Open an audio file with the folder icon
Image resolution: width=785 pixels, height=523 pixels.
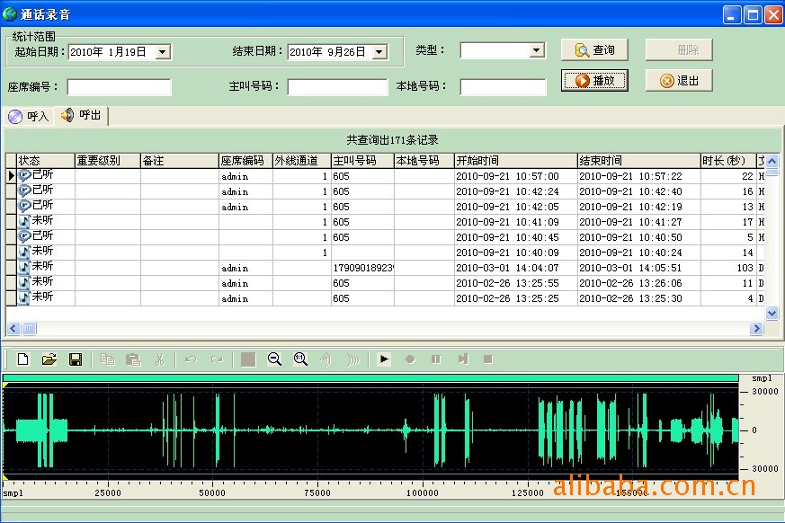click(x=49, y=359)
